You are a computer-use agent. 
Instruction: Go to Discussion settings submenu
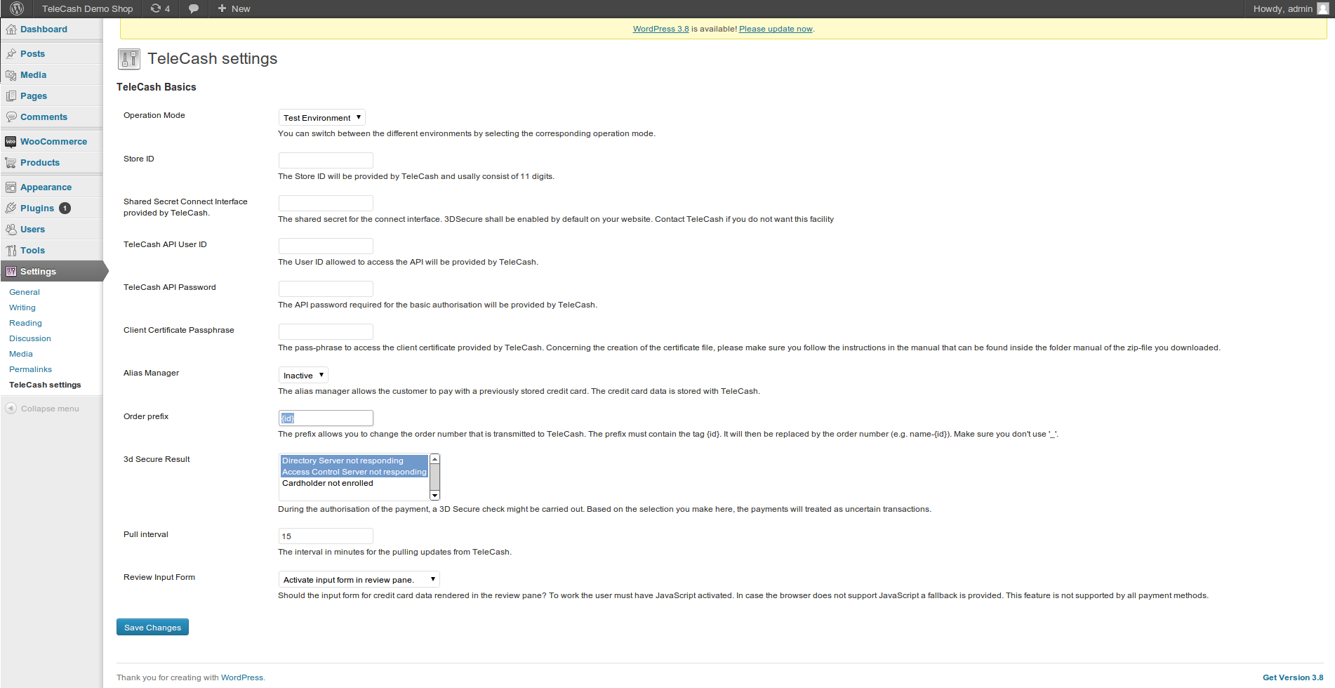pos(30,338)
